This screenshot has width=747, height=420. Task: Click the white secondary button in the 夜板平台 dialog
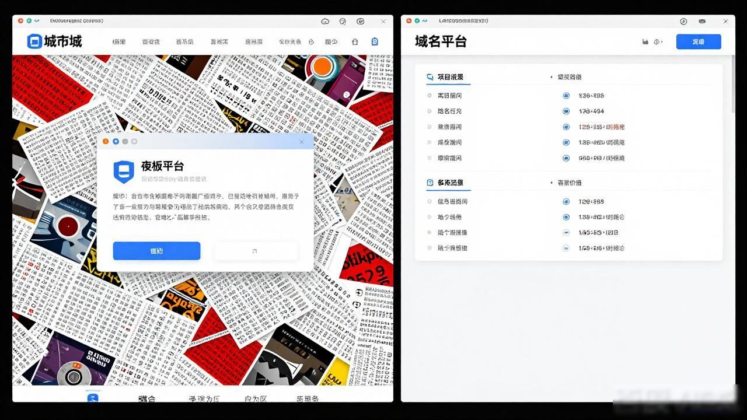[256, 251]
